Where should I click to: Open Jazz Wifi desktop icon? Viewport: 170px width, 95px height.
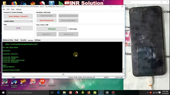point(23,83)
